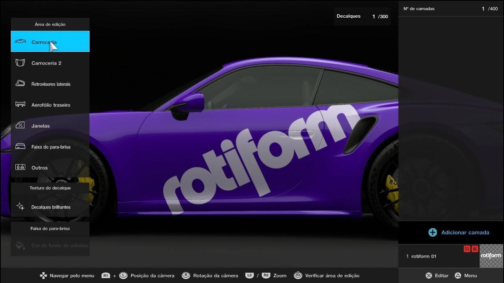Click Editar label

tap(441, 276)
